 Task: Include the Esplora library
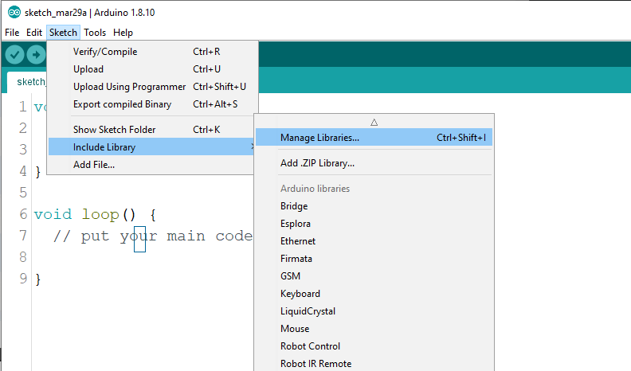[x=374, y=224]
